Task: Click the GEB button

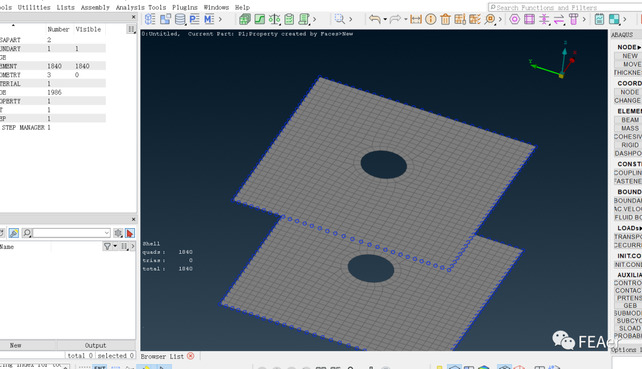Action: pyautogui.click(x=630, y=305)
